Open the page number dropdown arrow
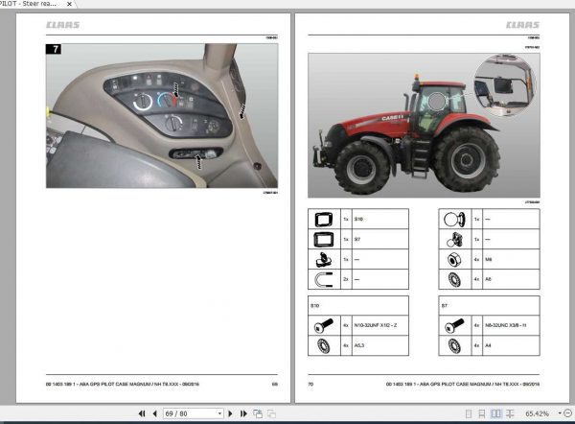Screen dimensions: 575x424 point(219,413)
